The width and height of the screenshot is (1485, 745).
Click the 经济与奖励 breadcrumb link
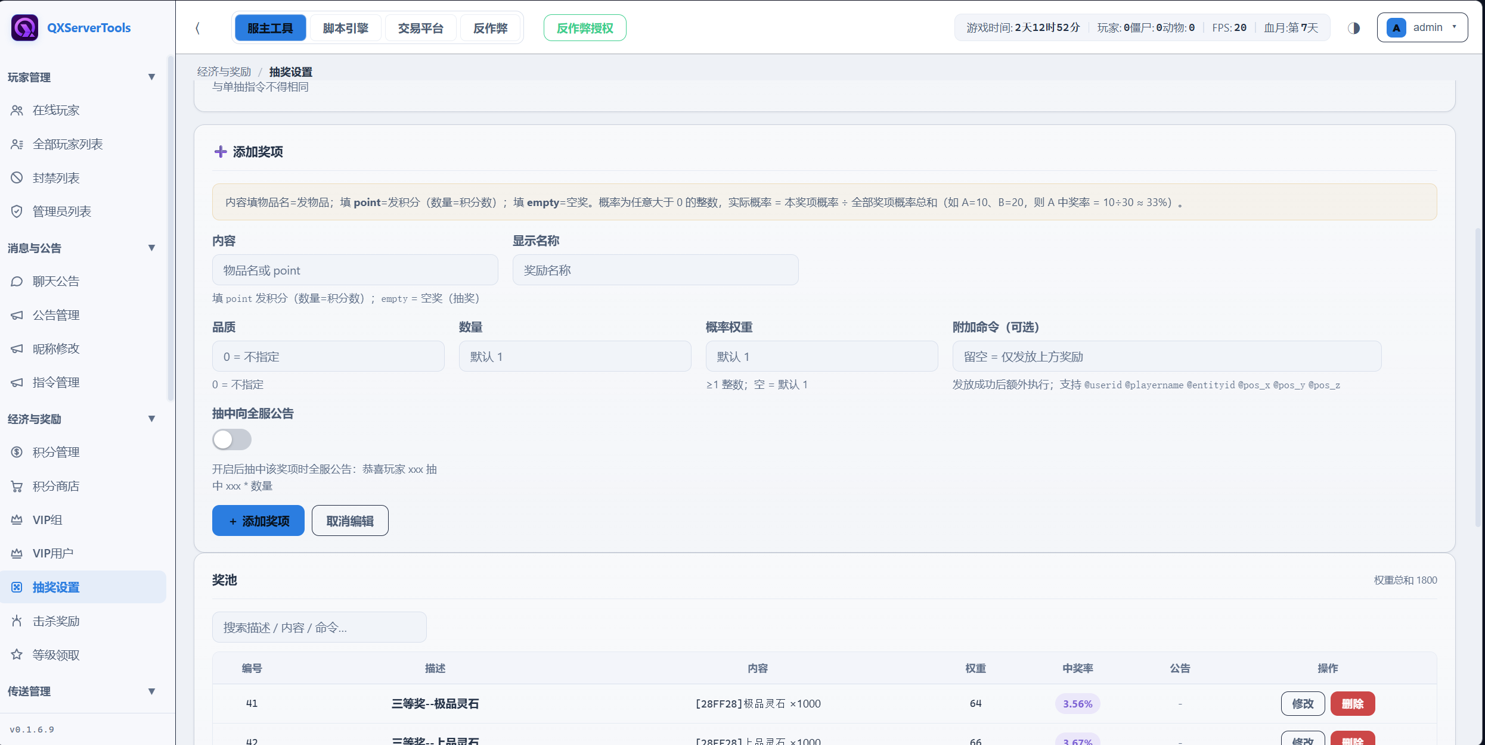tap(224, 71)
